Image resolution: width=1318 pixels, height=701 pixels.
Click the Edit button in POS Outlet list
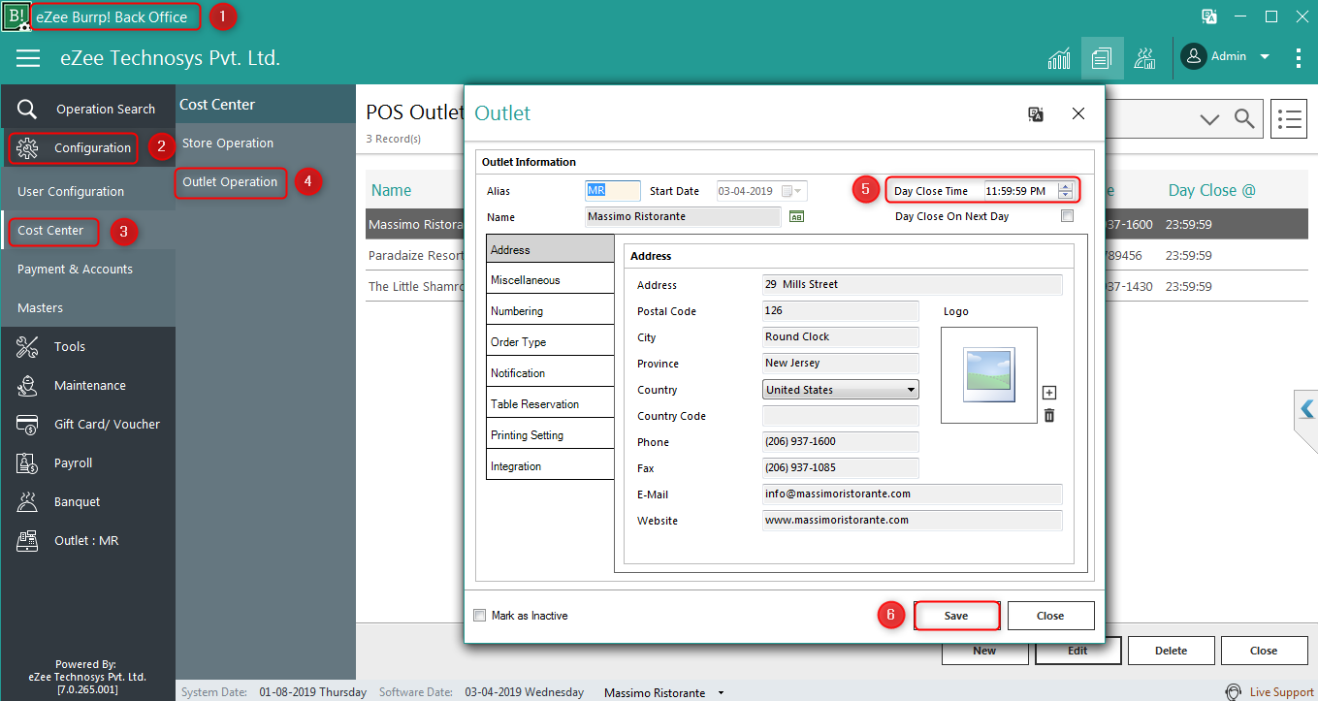coord(1077,651)
